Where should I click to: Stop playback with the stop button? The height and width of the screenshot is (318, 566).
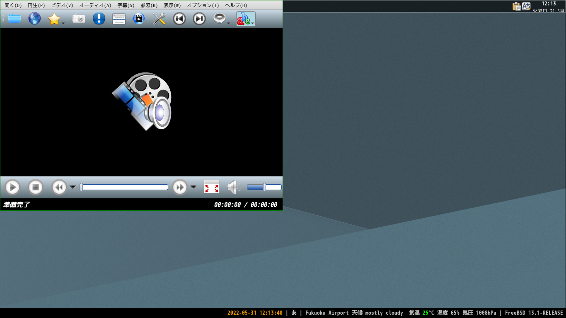(36, 187)
